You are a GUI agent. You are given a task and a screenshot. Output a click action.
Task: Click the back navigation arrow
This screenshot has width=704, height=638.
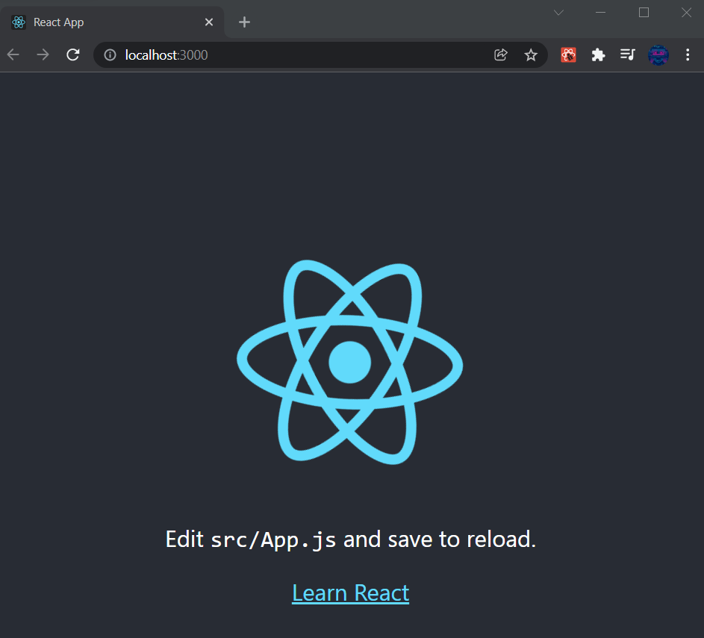pyautogui.click(x=12, y=54)
